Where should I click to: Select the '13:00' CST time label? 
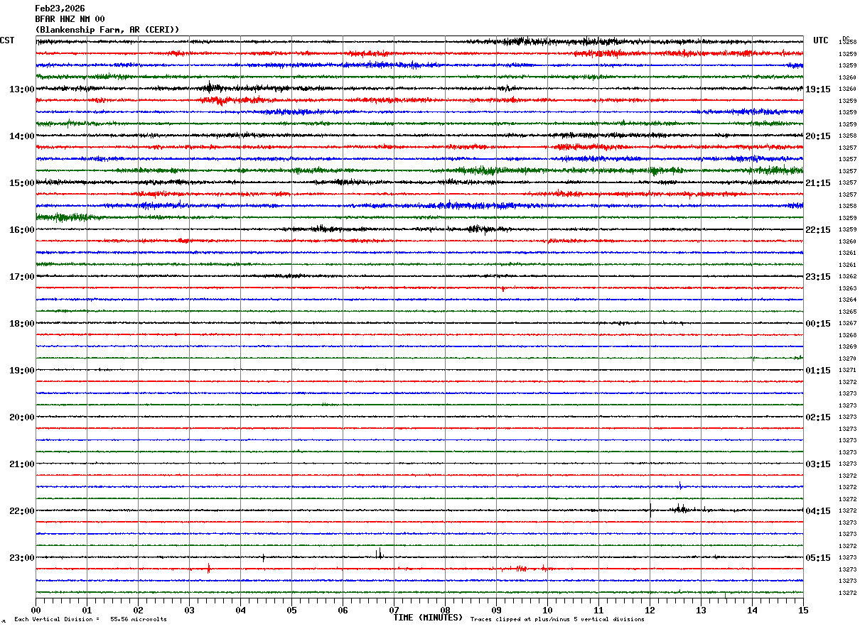(21, 89)
